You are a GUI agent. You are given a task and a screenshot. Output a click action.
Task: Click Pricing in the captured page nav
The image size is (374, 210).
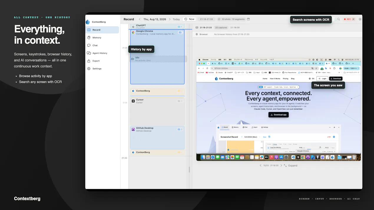point(285,79)
